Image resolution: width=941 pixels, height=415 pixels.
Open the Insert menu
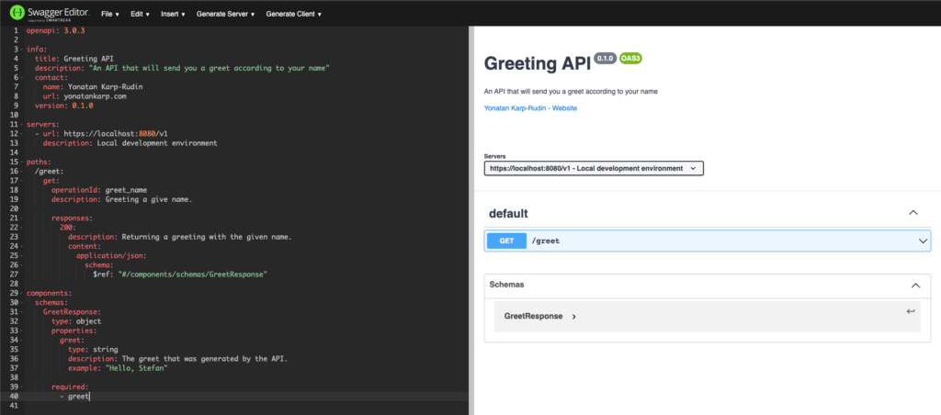coord(172,15)
